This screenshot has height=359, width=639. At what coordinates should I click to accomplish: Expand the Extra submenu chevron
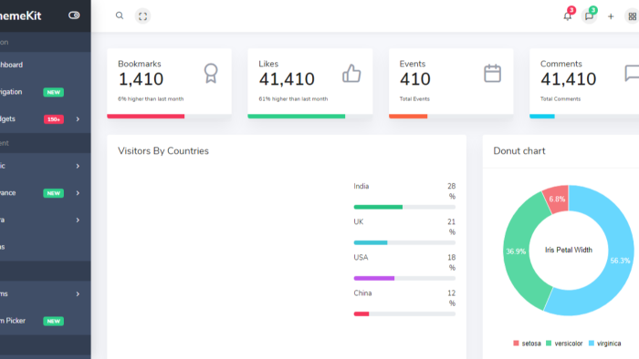tap(78, 220)
